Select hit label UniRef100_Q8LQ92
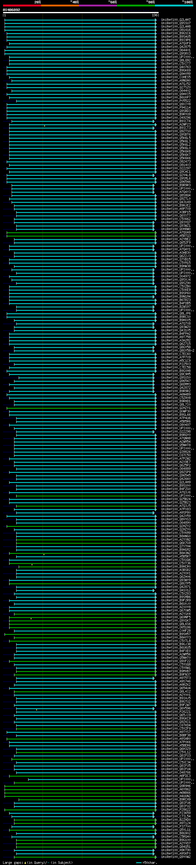Screen dimensions: 196x865 tap(176, 60)
